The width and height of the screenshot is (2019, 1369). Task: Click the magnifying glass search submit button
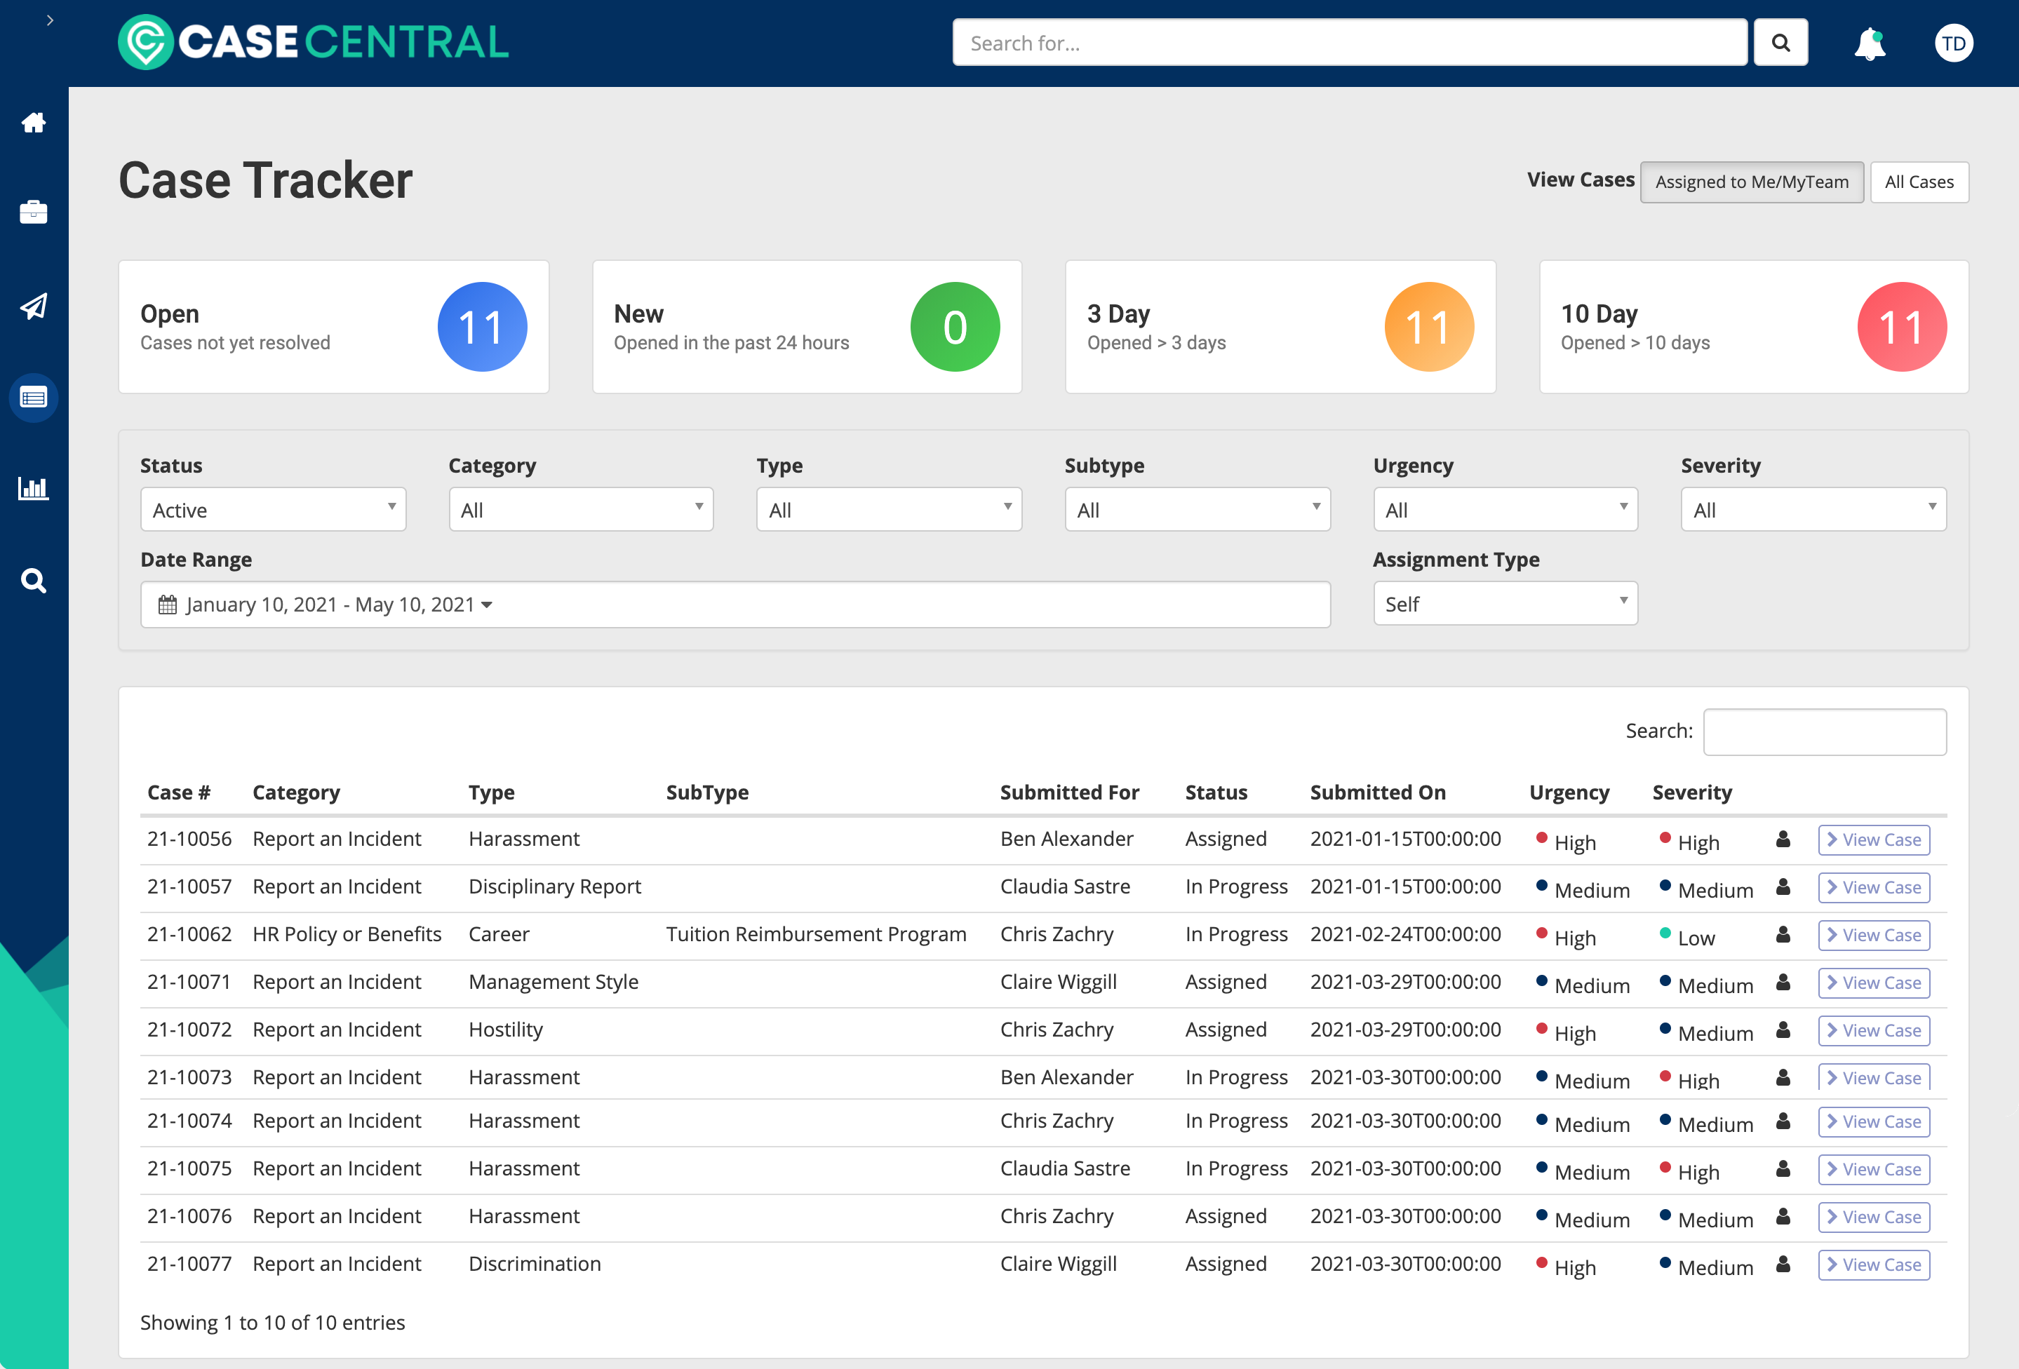click(1780, 41)
